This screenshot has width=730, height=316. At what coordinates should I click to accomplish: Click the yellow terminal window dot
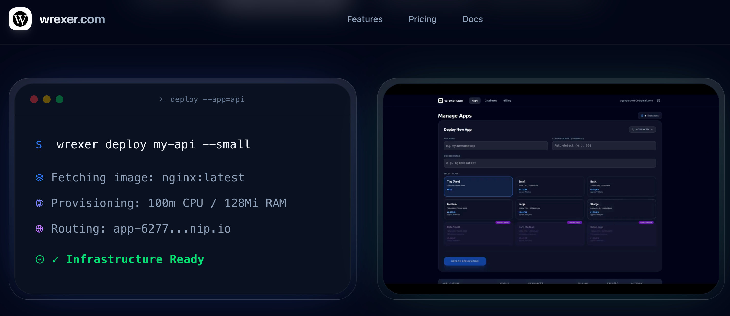click(47, 99)
